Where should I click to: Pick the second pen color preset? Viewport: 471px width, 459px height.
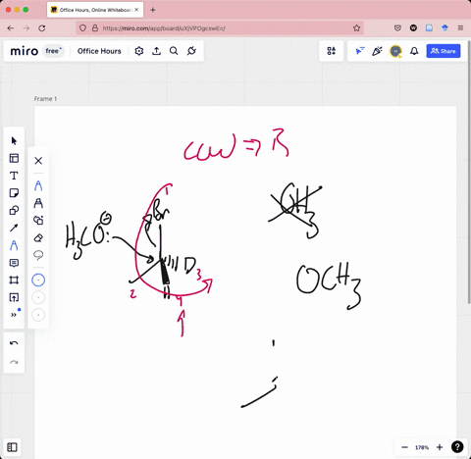38,297
